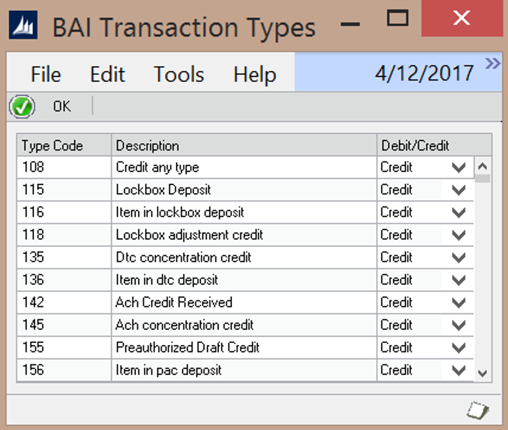Image resolution: width=508 pixels, height=430 pixels.
Task: Click the Description column header
Action: pos(243,146)
